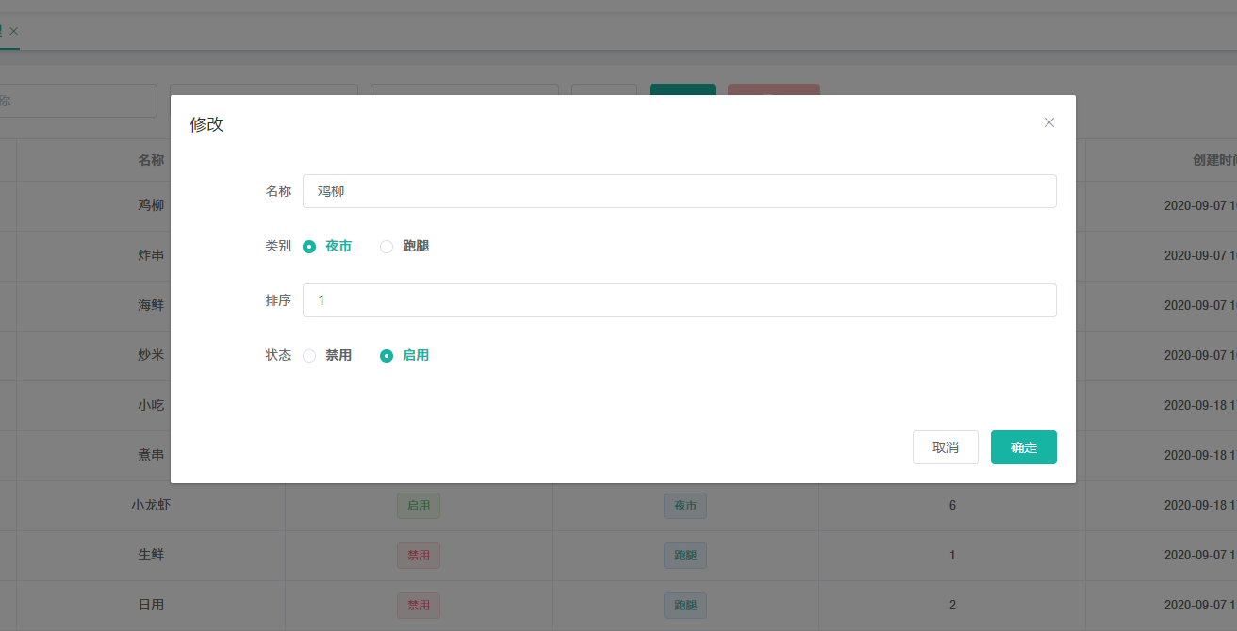Click the 小龙虾 name cell
1237x631 pixels.
tap(151, 505)
